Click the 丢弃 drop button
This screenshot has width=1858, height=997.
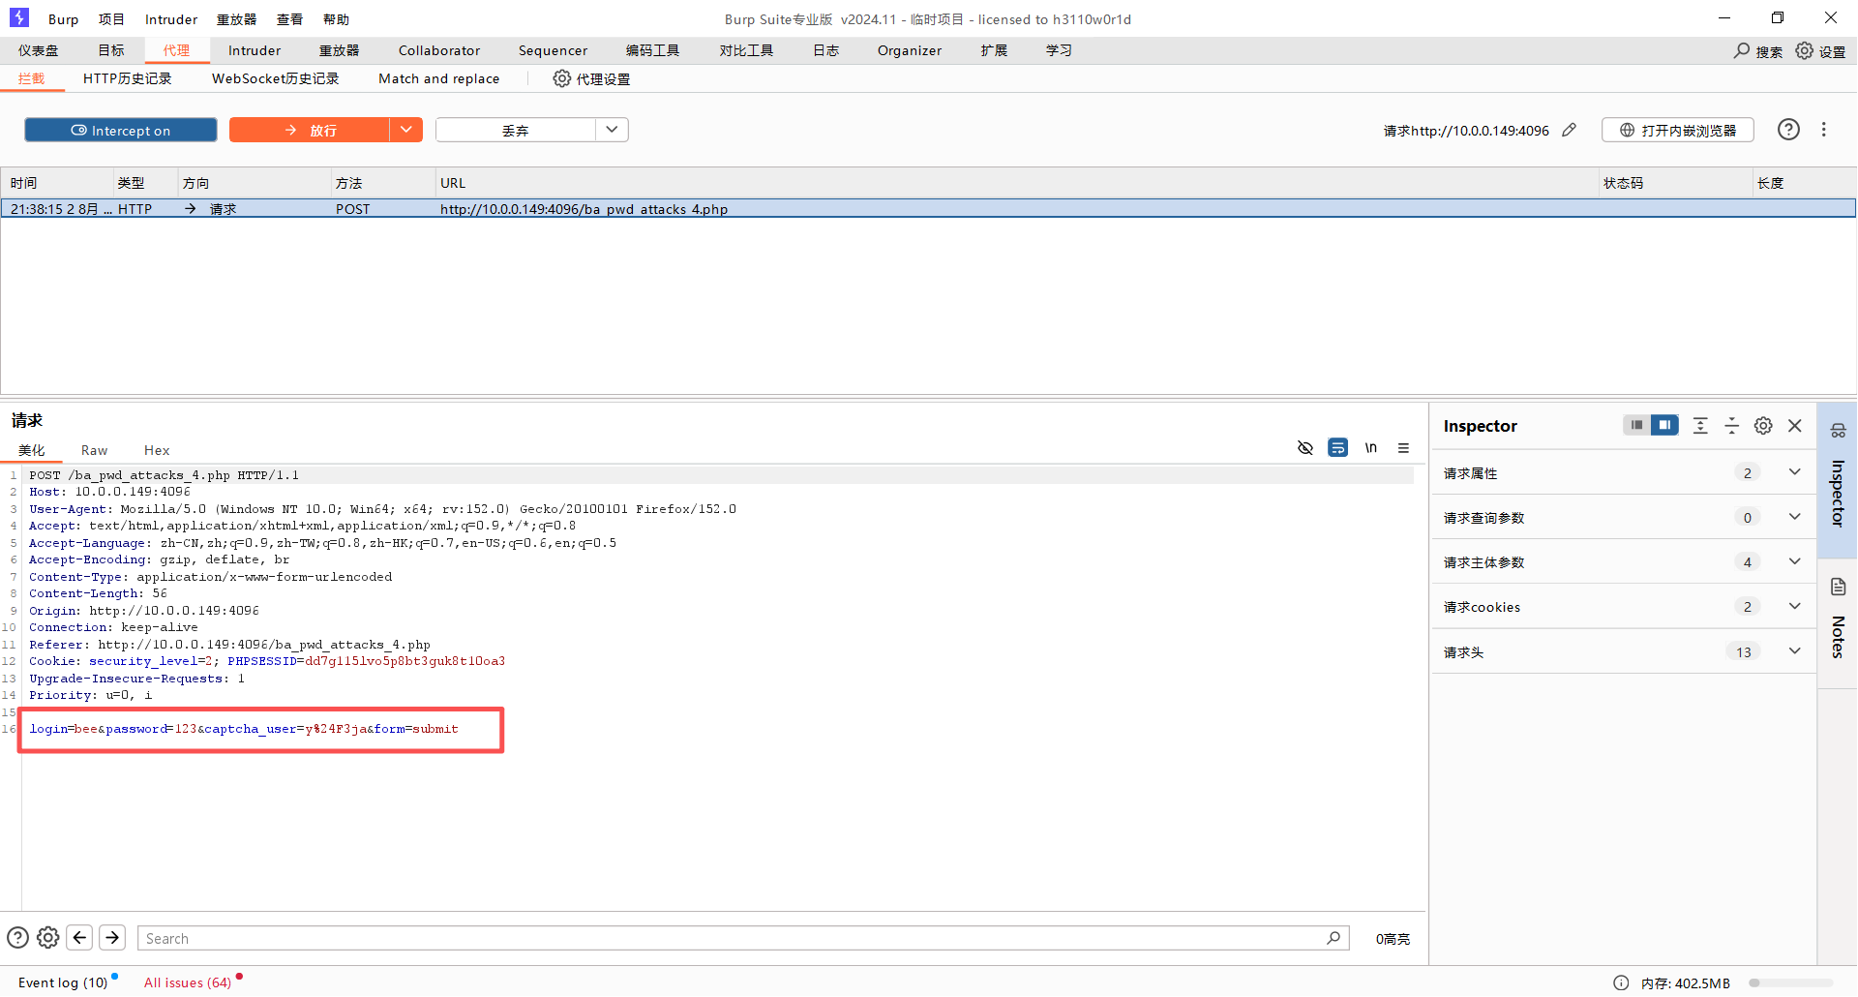click(516, 130)
